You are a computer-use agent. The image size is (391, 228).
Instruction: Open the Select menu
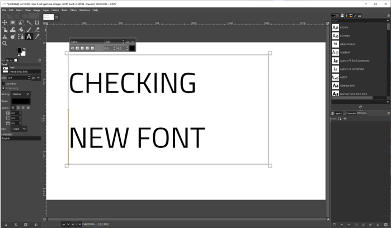19,10
